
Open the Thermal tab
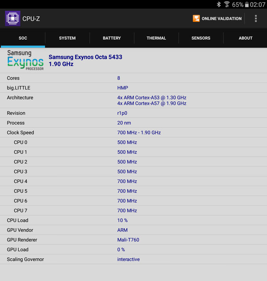(x=156, y=38)
